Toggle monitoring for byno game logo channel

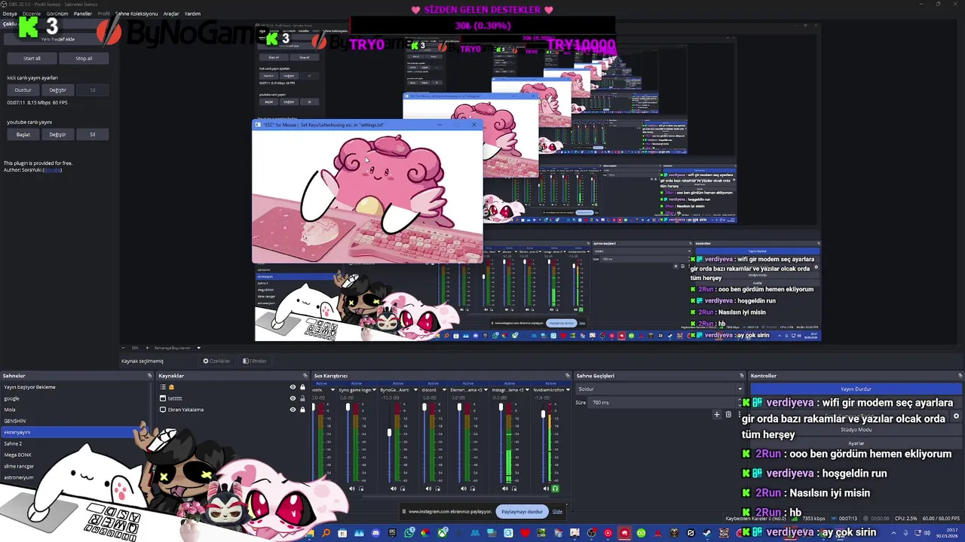pos(361,489)
